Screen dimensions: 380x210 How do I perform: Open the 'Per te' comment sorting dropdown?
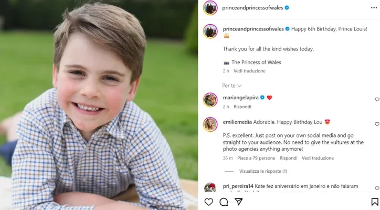231,86
